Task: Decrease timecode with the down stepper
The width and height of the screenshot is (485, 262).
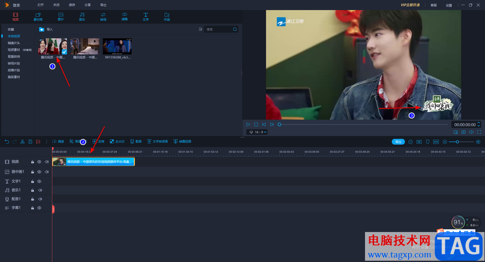Action: [x=479, y=126]
